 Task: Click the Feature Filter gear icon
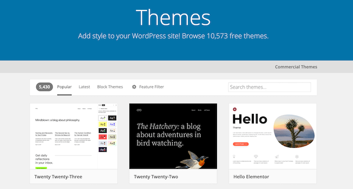[134, 87]
